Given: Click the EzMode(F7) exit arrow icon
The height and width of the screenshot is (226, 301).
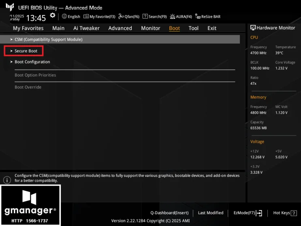Looking at the screenshot, I should 259,213.
